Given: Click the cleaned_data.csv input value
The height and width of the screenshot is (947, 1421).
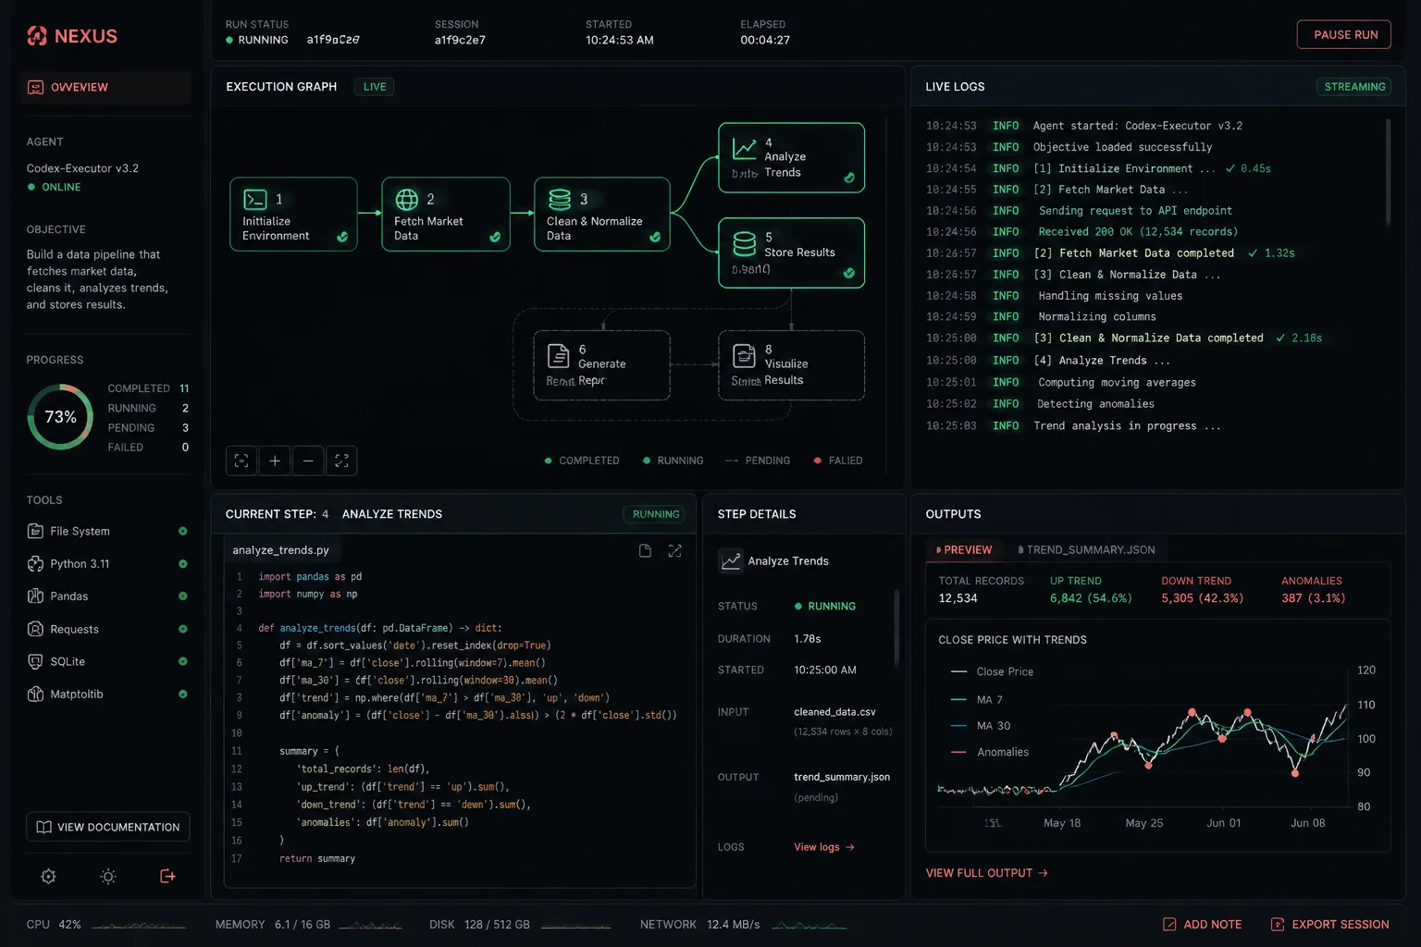Looking at the screenshot, I should (x=834, y=712).
